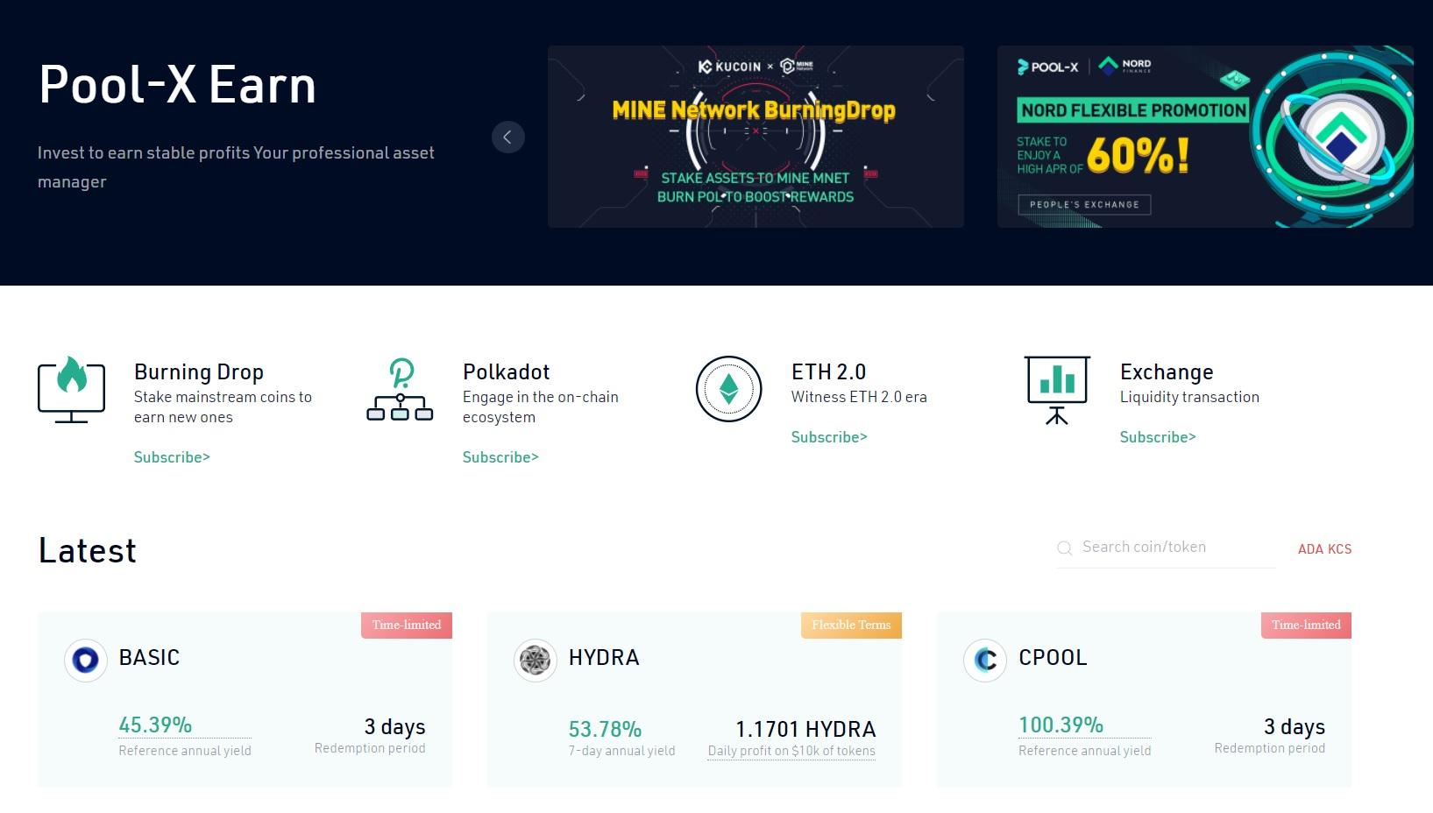Click the Burning Drop heading

(x=199, y=372)
